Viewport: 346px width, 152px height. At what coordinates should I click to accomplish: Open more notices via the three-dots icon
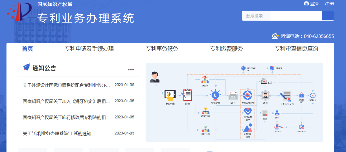pos(131,70)
